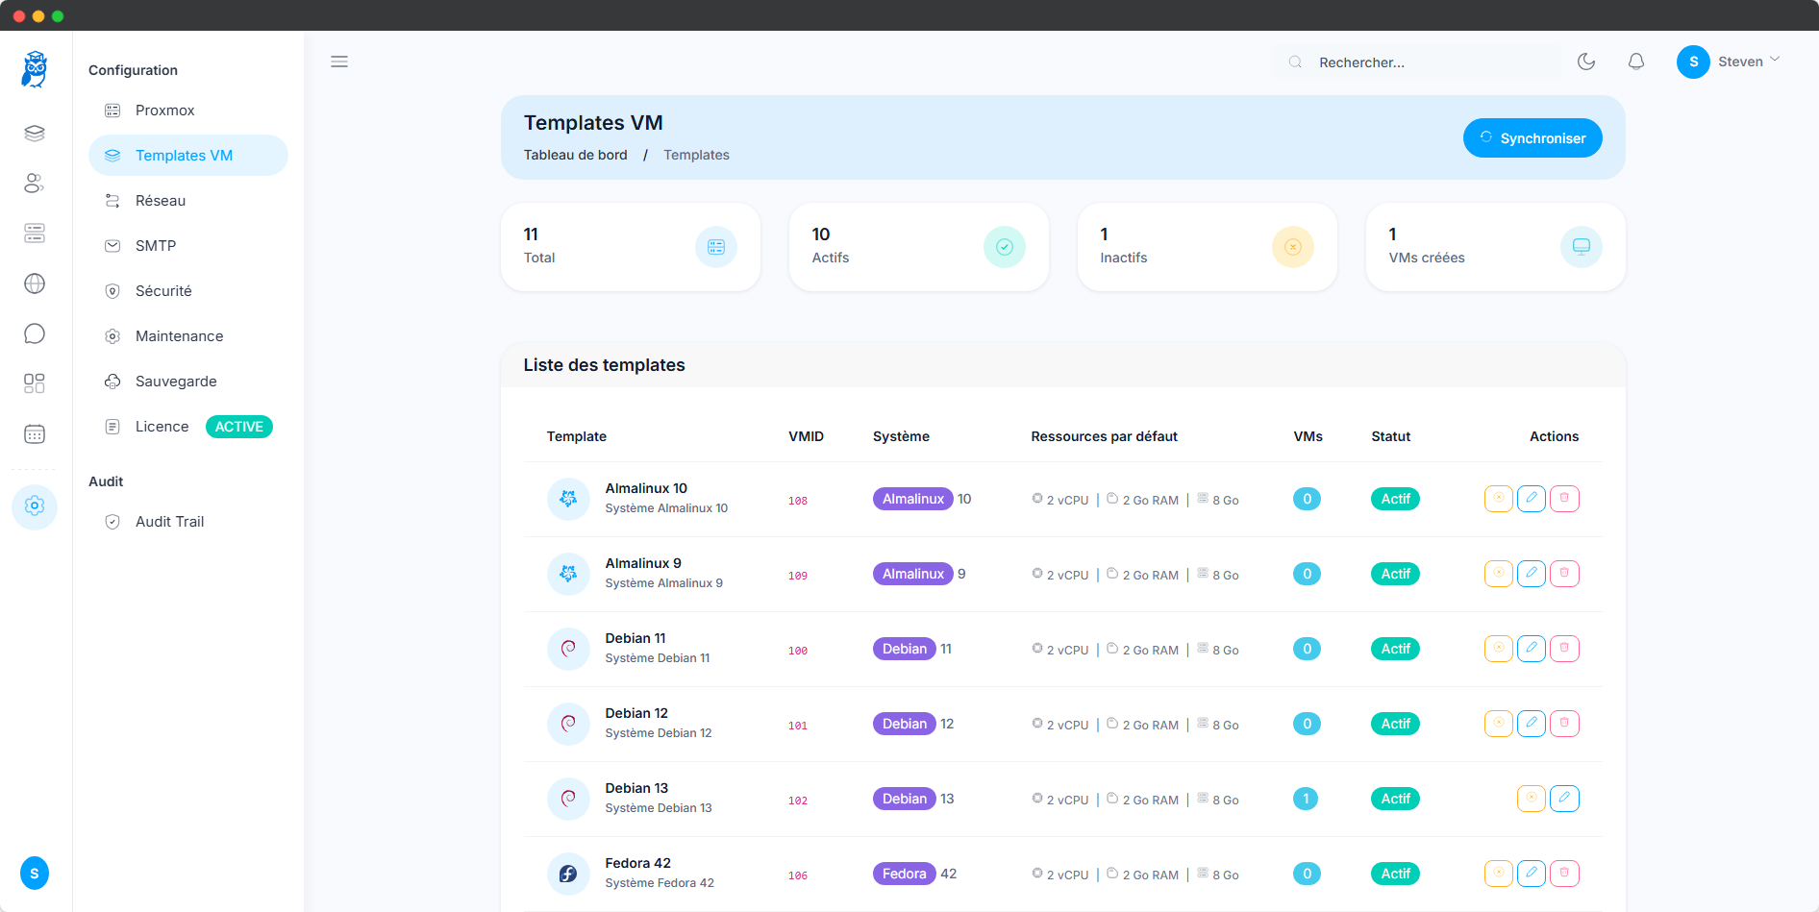This screenshot has height=912, width=1819.
Task: Click the ACTIVE license badge
Action: pos(238,427)
